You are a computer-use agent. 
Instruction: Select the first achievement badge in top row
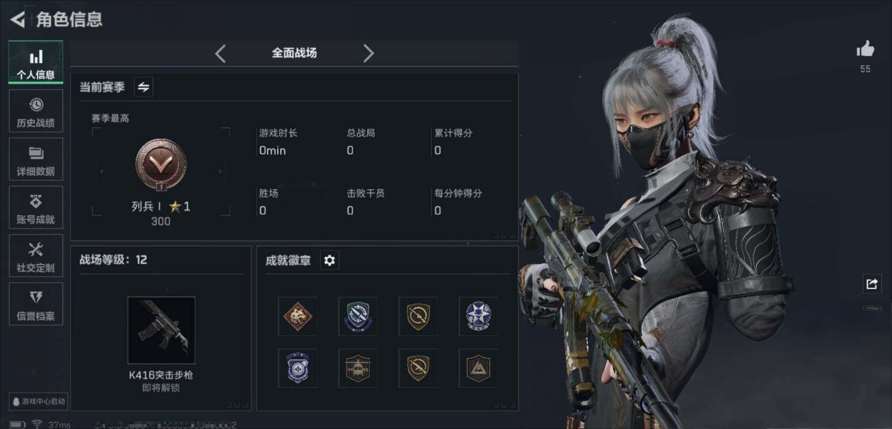(297, 317)
